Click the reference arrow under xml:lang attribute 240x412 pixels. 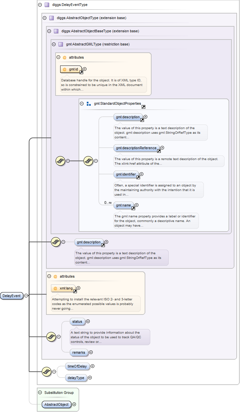[75, 291]
